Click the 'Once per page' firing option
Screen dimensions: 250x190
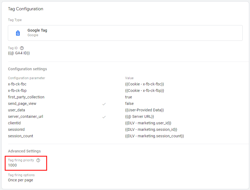[x=21, y=180]
